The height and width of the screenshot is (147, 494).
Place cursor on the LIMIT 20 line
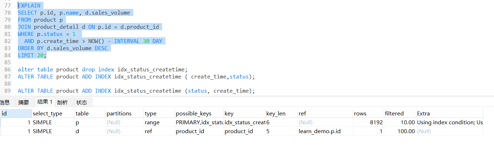(32, 55)
